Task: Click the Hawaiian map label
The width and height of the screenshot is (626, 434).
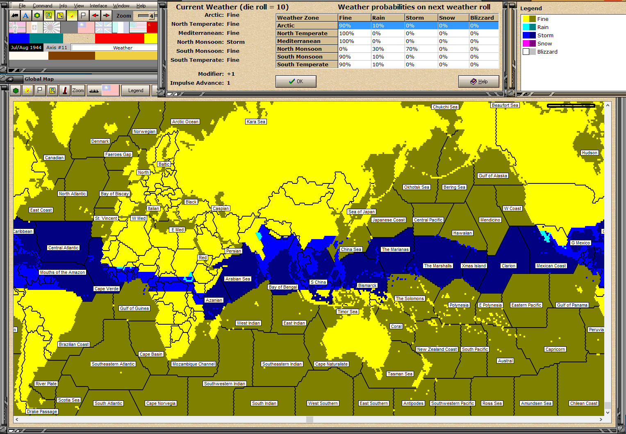Action: pos(462,233)
